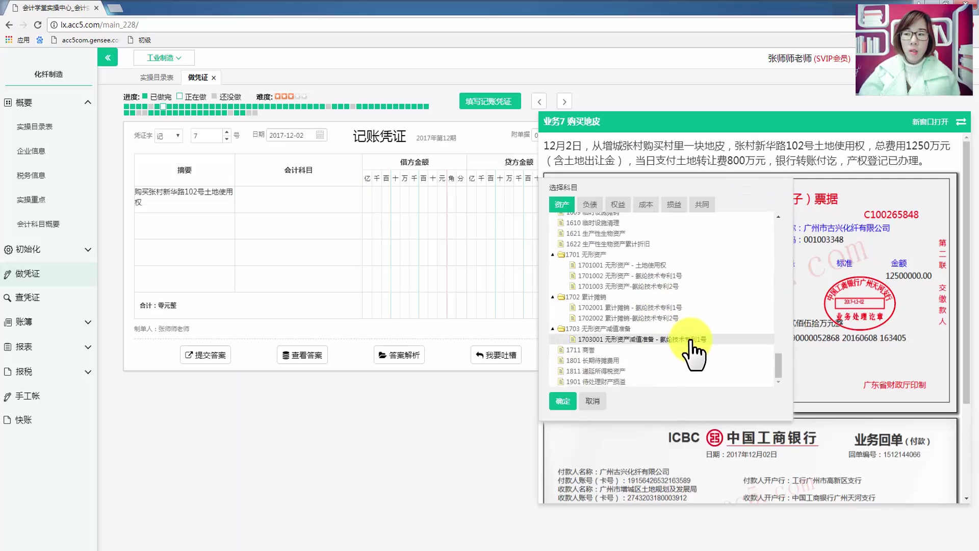979x551 pixels.
Task: Click the 确定 confirm button in subject picker
Action: [562, 401]
